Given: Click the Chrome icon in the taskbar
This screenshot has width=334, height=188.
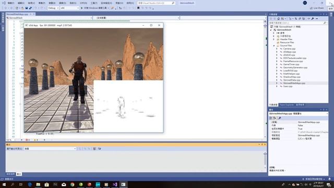Looking at the screenshot, I should tap(72, 184).
